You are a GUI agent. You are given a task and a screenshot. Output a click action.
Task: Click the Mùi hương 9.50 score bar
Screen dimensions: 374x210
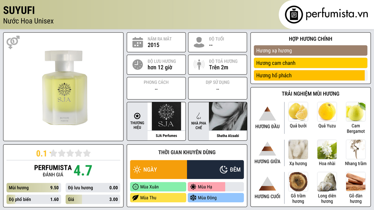[x=34, y=188]
